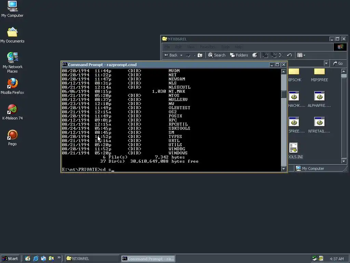Click the POSIX directory listing line

[x=122, y=116]
